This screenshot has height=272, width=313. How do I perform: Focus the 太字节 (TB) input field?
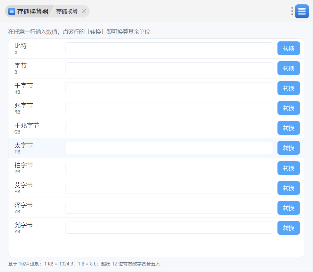coord(169,148)
